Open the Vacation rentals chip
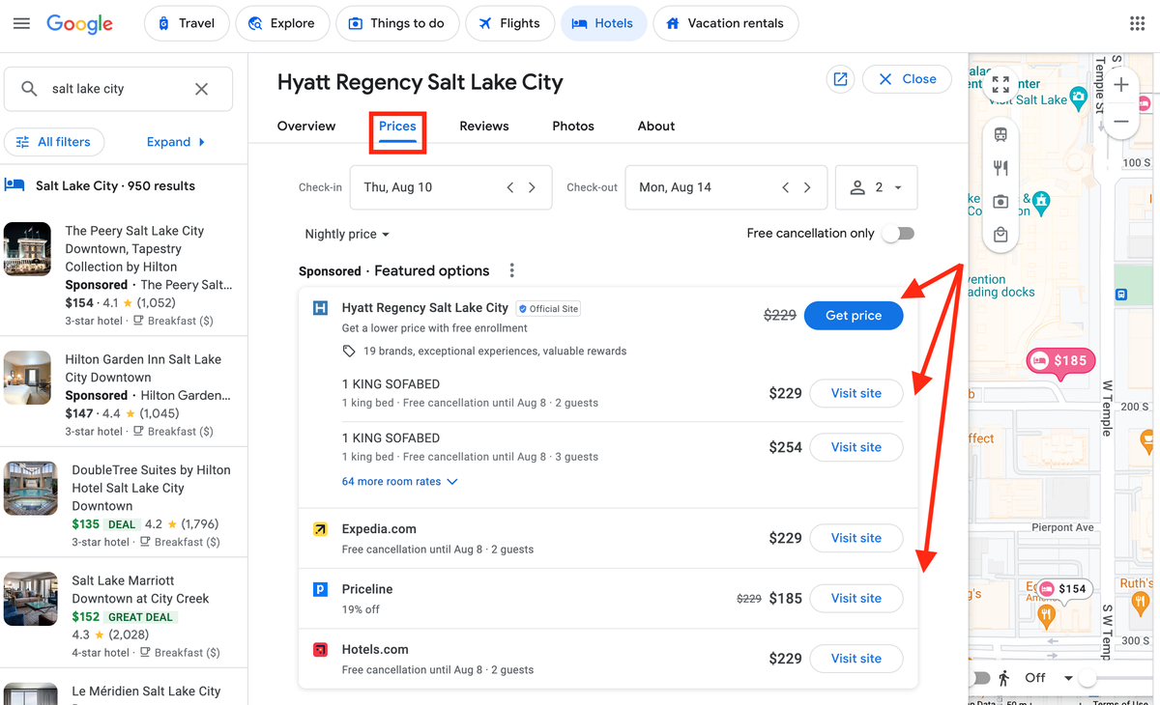This screenshot has width=1160, height=705. tap(726, 24)
